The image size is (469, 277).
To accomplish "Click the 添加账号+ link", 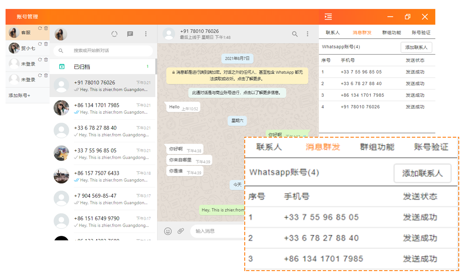I will [x=20, y=95].
